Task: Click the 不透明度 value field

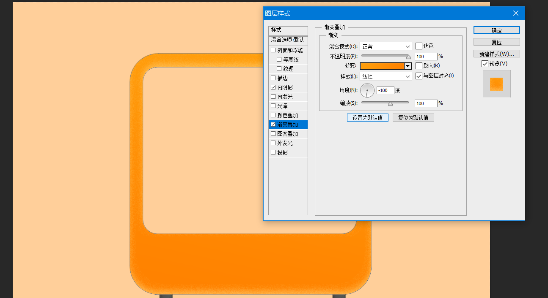Action: point(426,56)
